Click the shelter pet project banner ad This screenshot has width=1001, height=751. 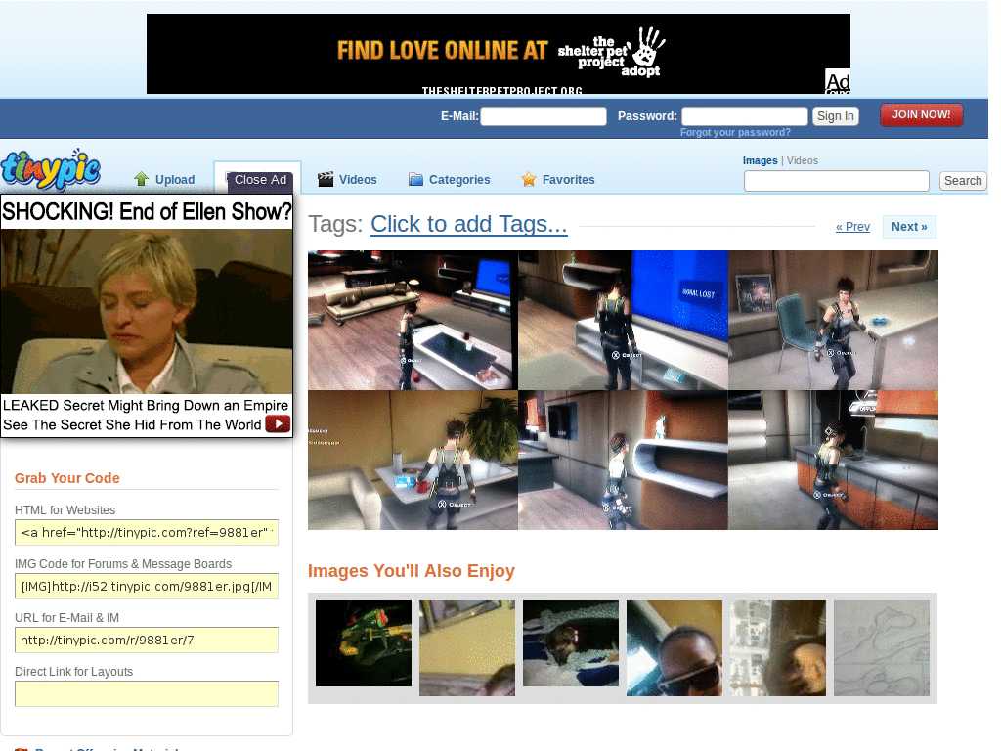click(x=498, y=55)
